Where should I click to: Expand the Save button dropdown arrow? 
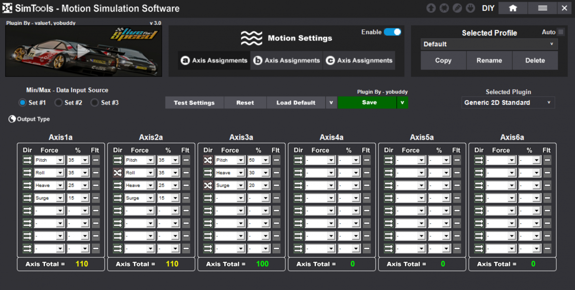point(402,103)
